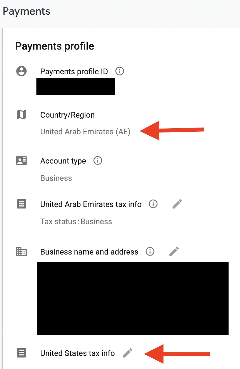Screen dimensions: 240x369
Task: Click the info icon next to Account type
Action: click(98, 161)
